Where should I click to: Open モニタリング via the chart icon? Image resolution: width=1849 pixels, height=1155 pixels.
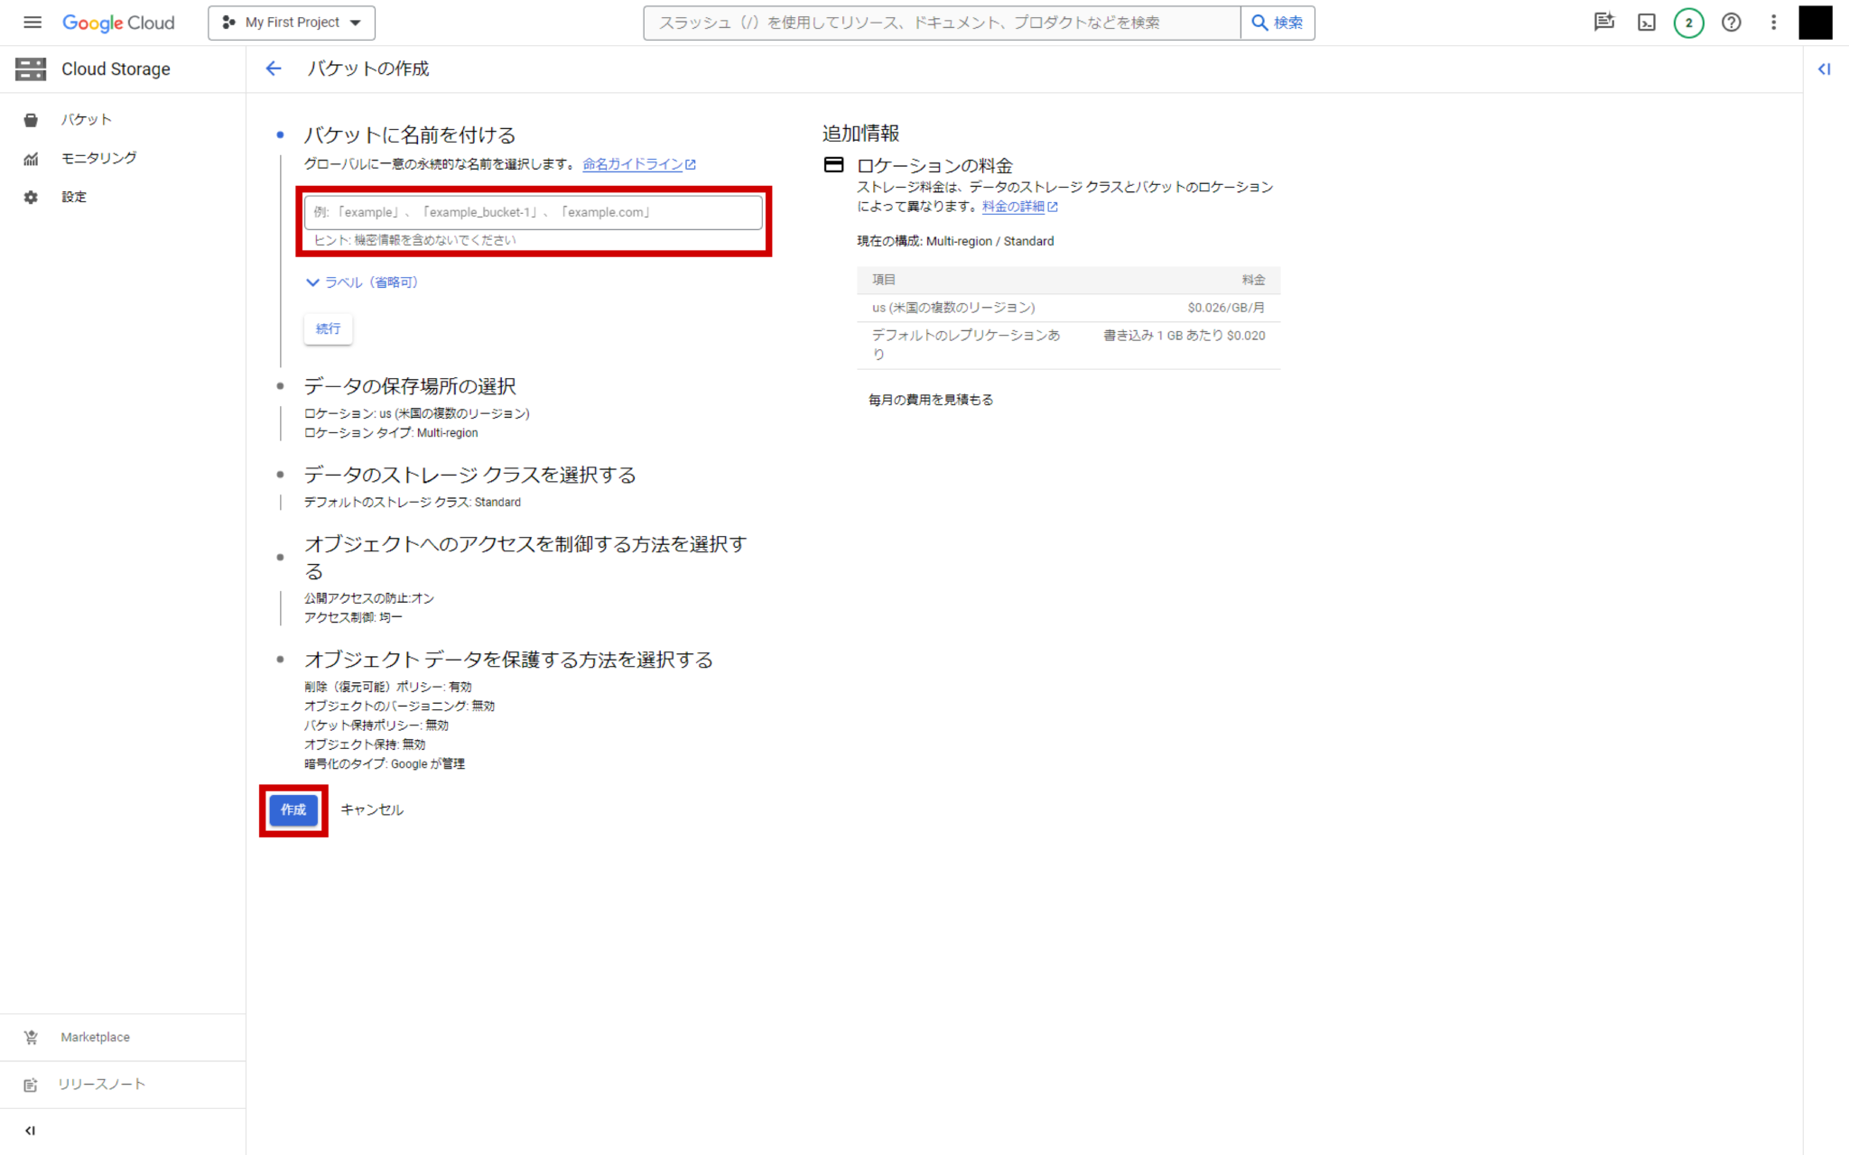click(x=98, y=158)
